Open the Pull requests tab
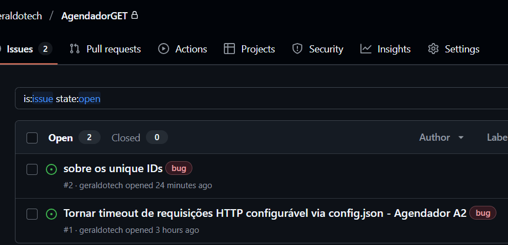508x245 pixels. coord(105,49)
